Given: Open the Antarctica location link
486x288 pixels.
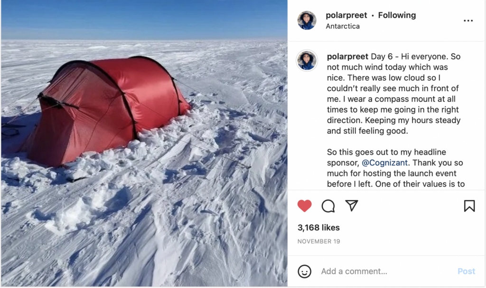Looking at the screenshot, I should point(343,26).
